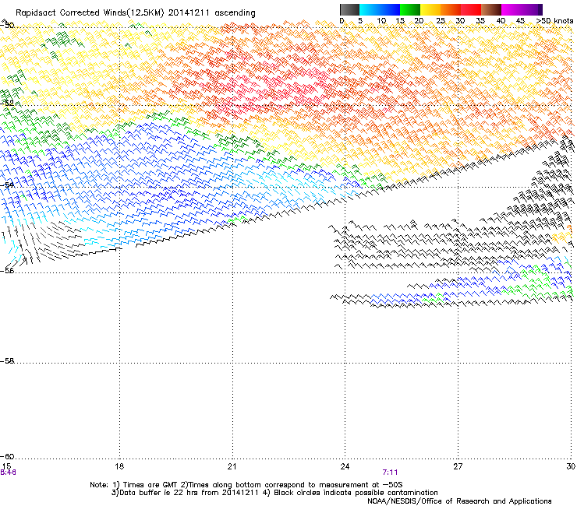Click the brown 35-40 knots legend swatch

tap(491, 9)
